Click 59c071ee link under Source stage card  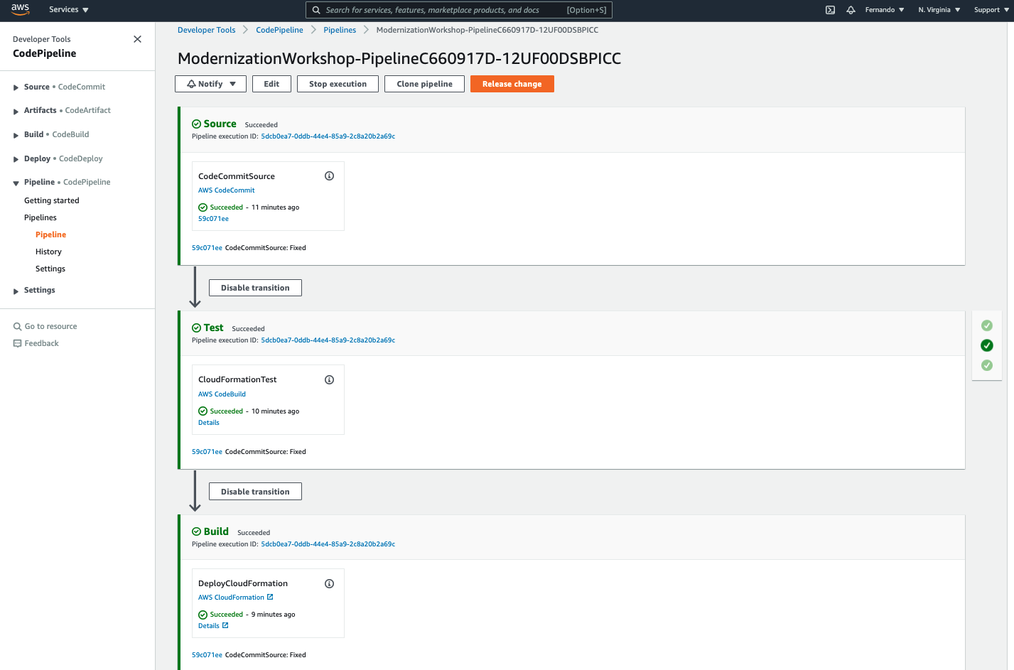click(x=207, y=248)
